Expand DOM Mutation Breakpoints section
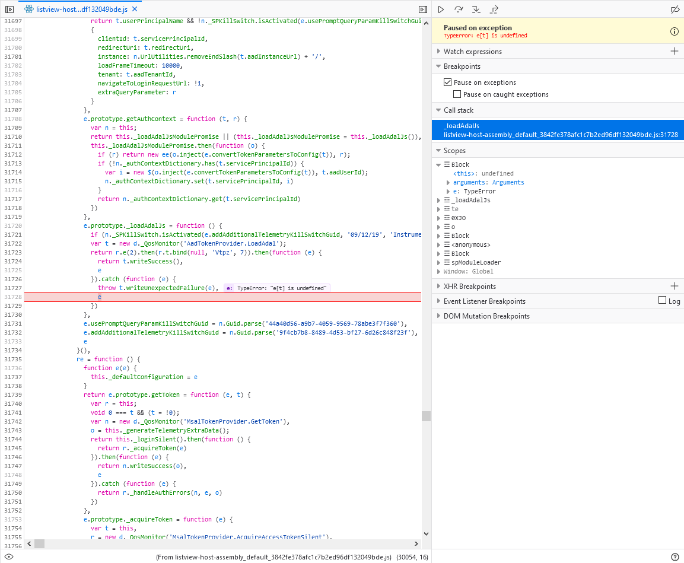 pos(438,316)
